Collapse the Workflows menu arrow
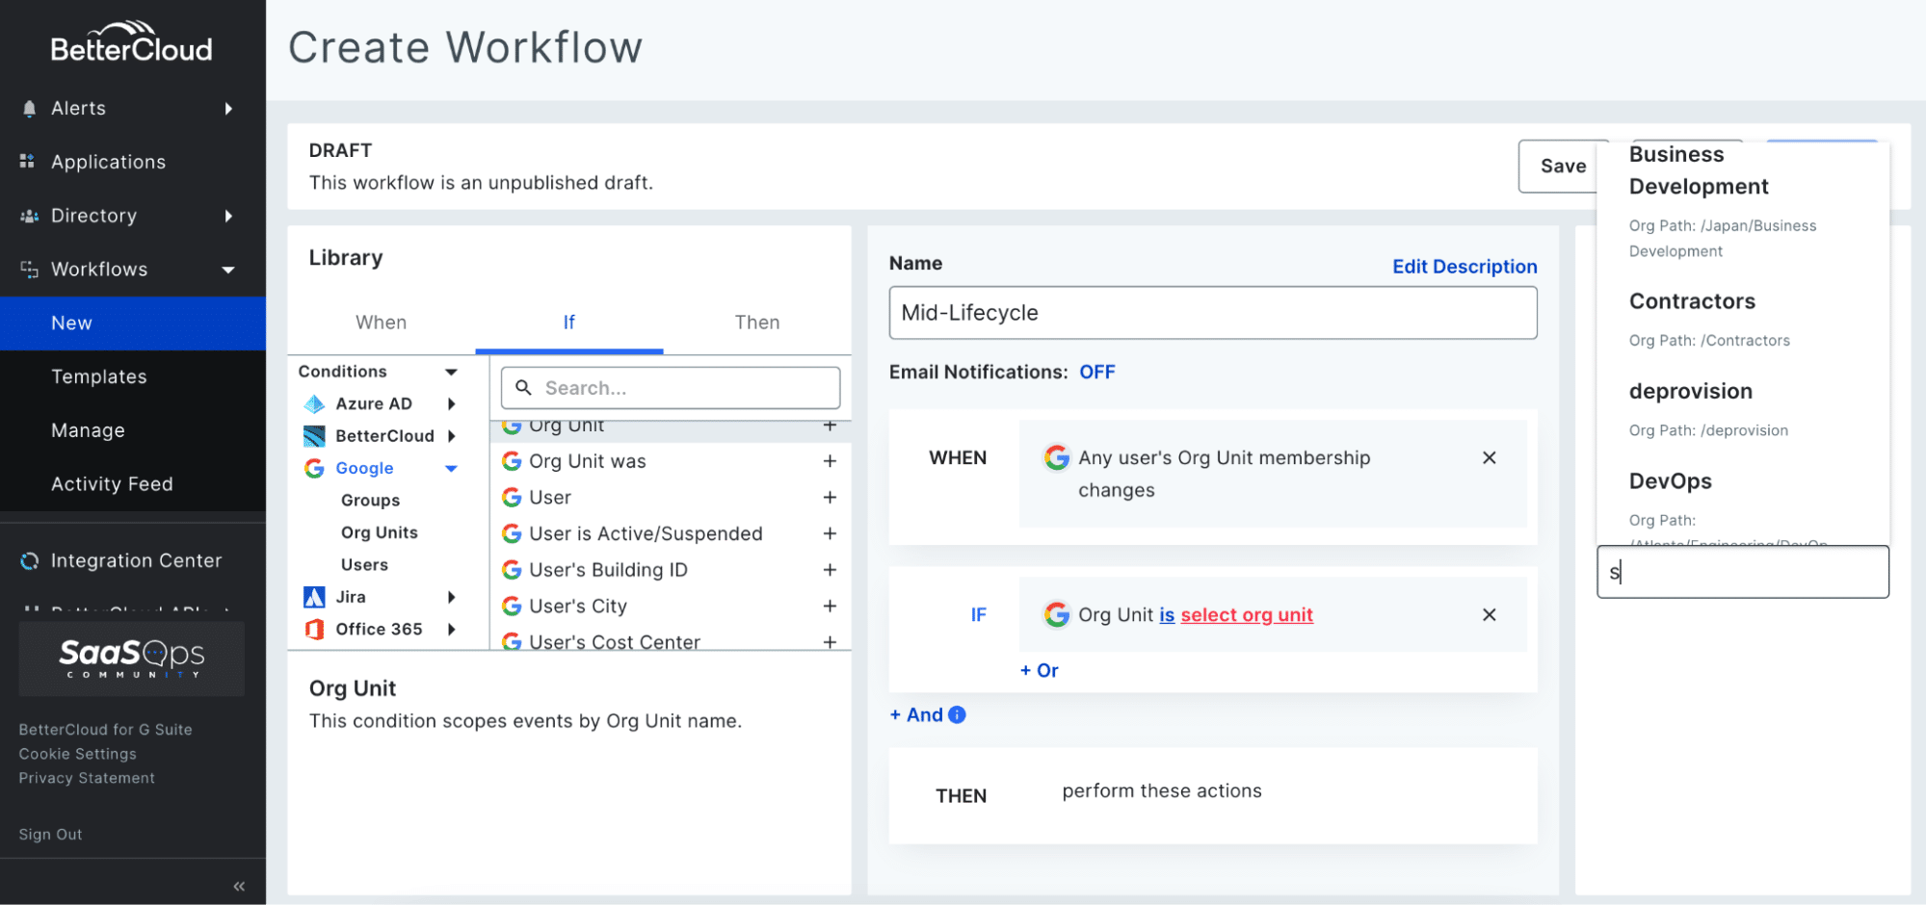This screenshot has height=905, width=1926. pos(228,270)
